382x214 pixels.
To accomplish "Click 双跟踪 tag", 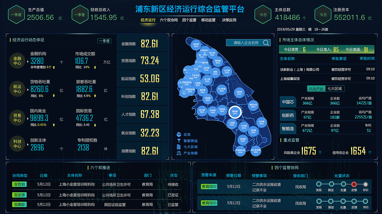I will (19, 204).
